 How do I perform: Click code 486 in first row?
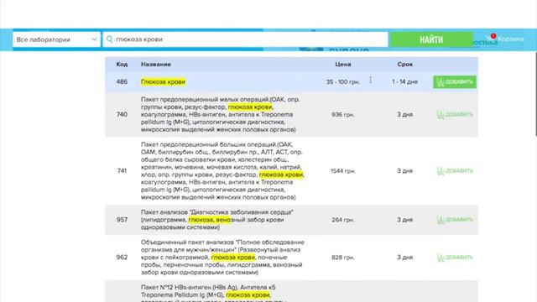122,82
